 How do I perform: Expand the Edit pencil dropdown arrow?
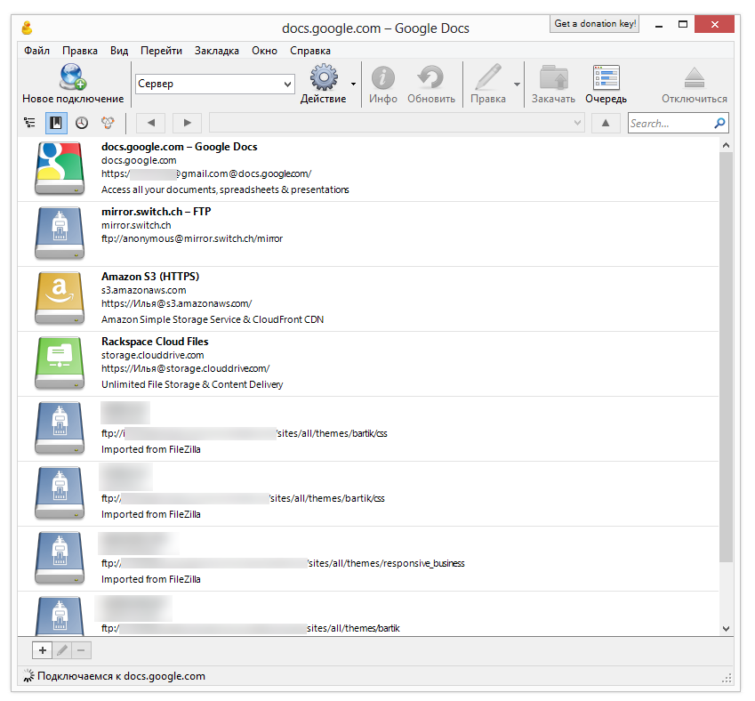[517, 85]
